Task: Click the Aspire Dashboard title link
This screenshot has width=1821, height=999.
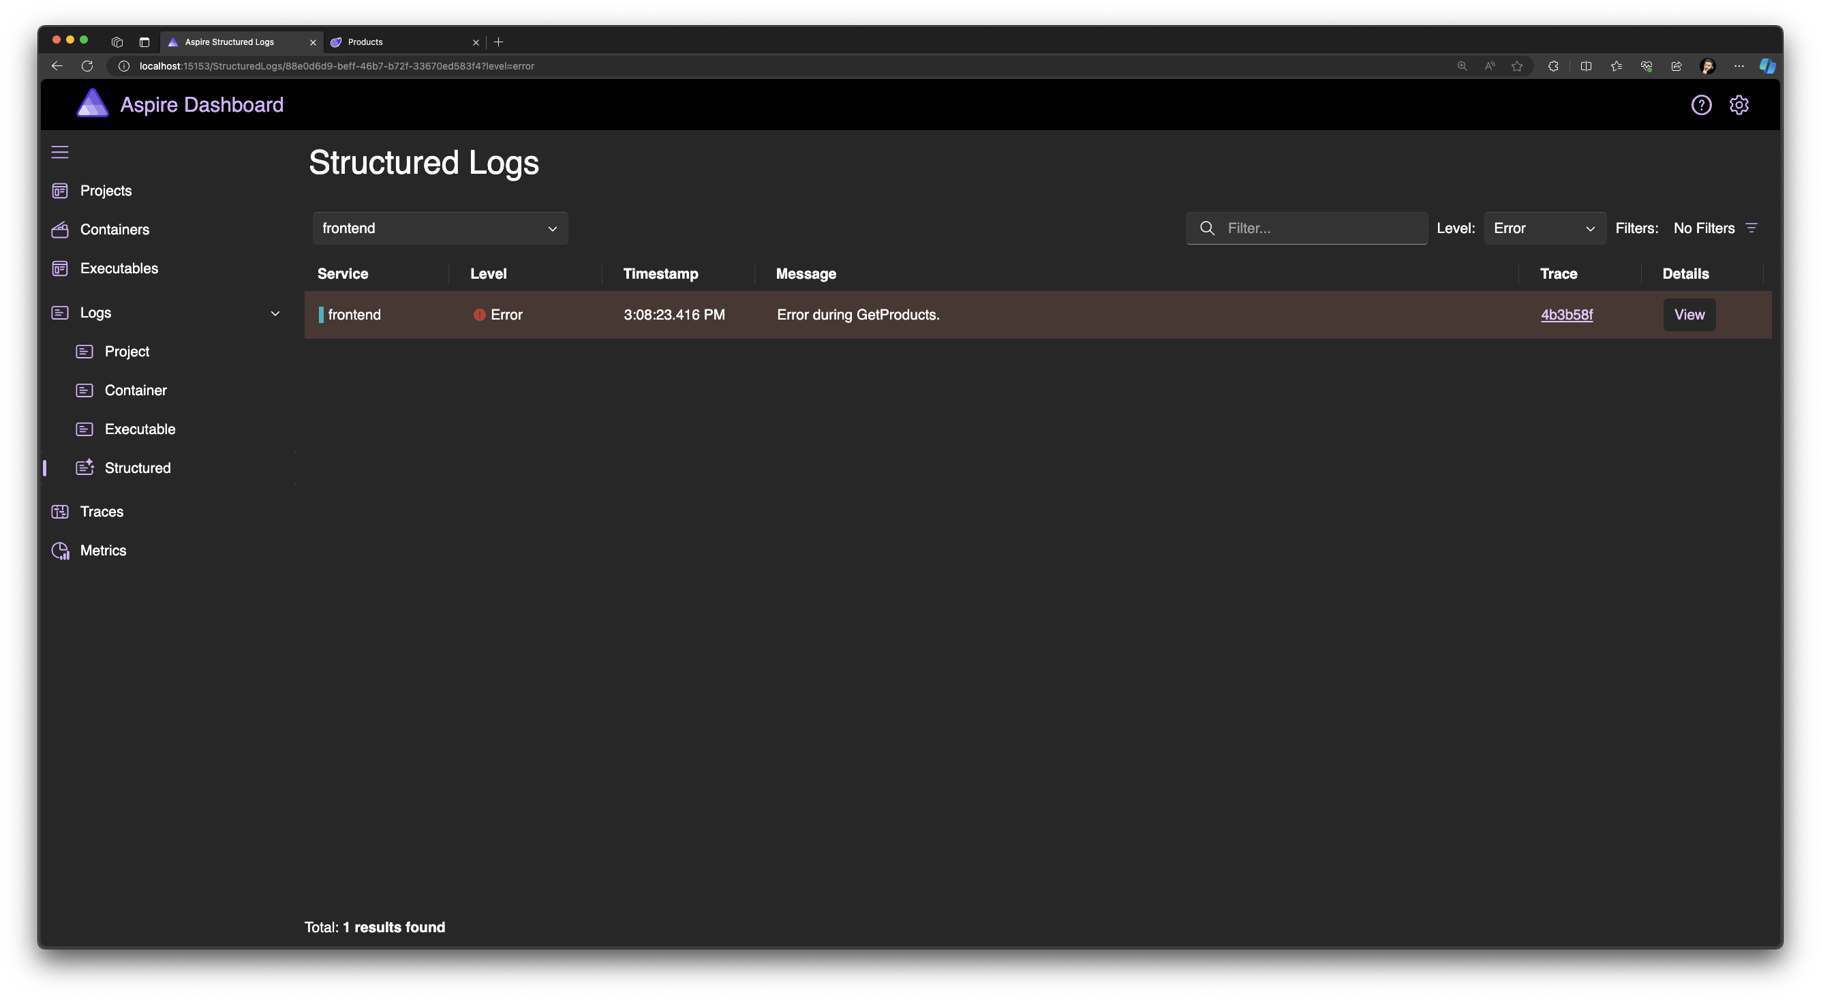Action: pyautogui.click(x=202, y=105)
